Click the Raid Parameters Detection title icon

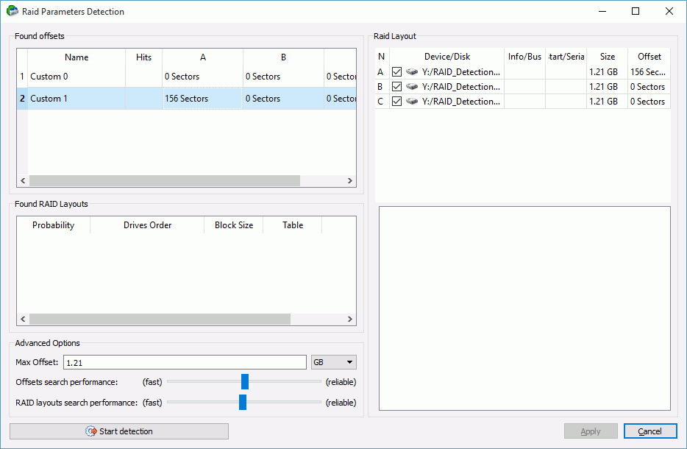tap(13, 11)
